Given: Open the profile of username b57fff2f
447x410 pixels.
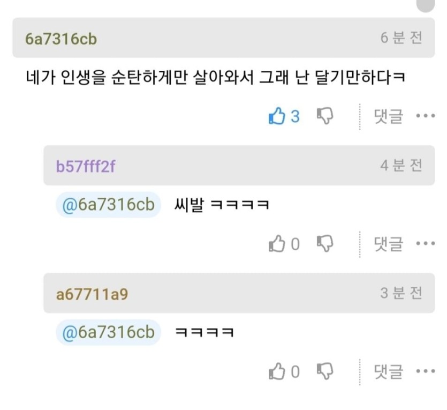Looking at the screenshot, I should [x=86, y=166].
